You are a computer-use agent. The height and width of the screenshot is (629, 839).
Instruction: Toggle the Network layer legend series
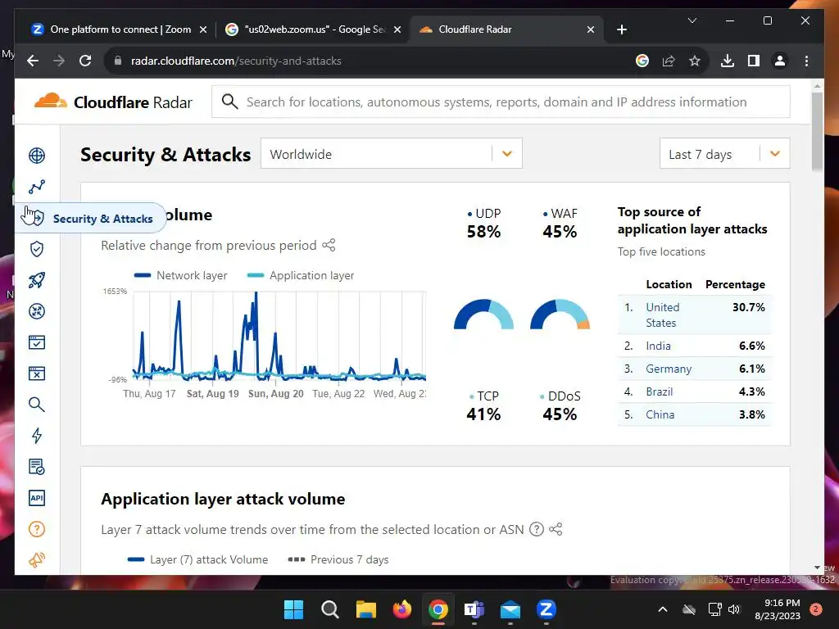180,275
